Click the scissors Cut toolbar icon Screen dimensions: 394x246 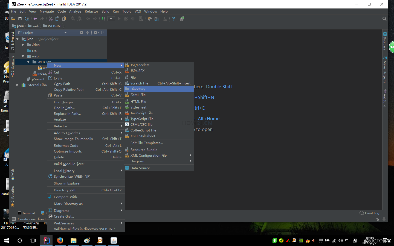point(51,19)
